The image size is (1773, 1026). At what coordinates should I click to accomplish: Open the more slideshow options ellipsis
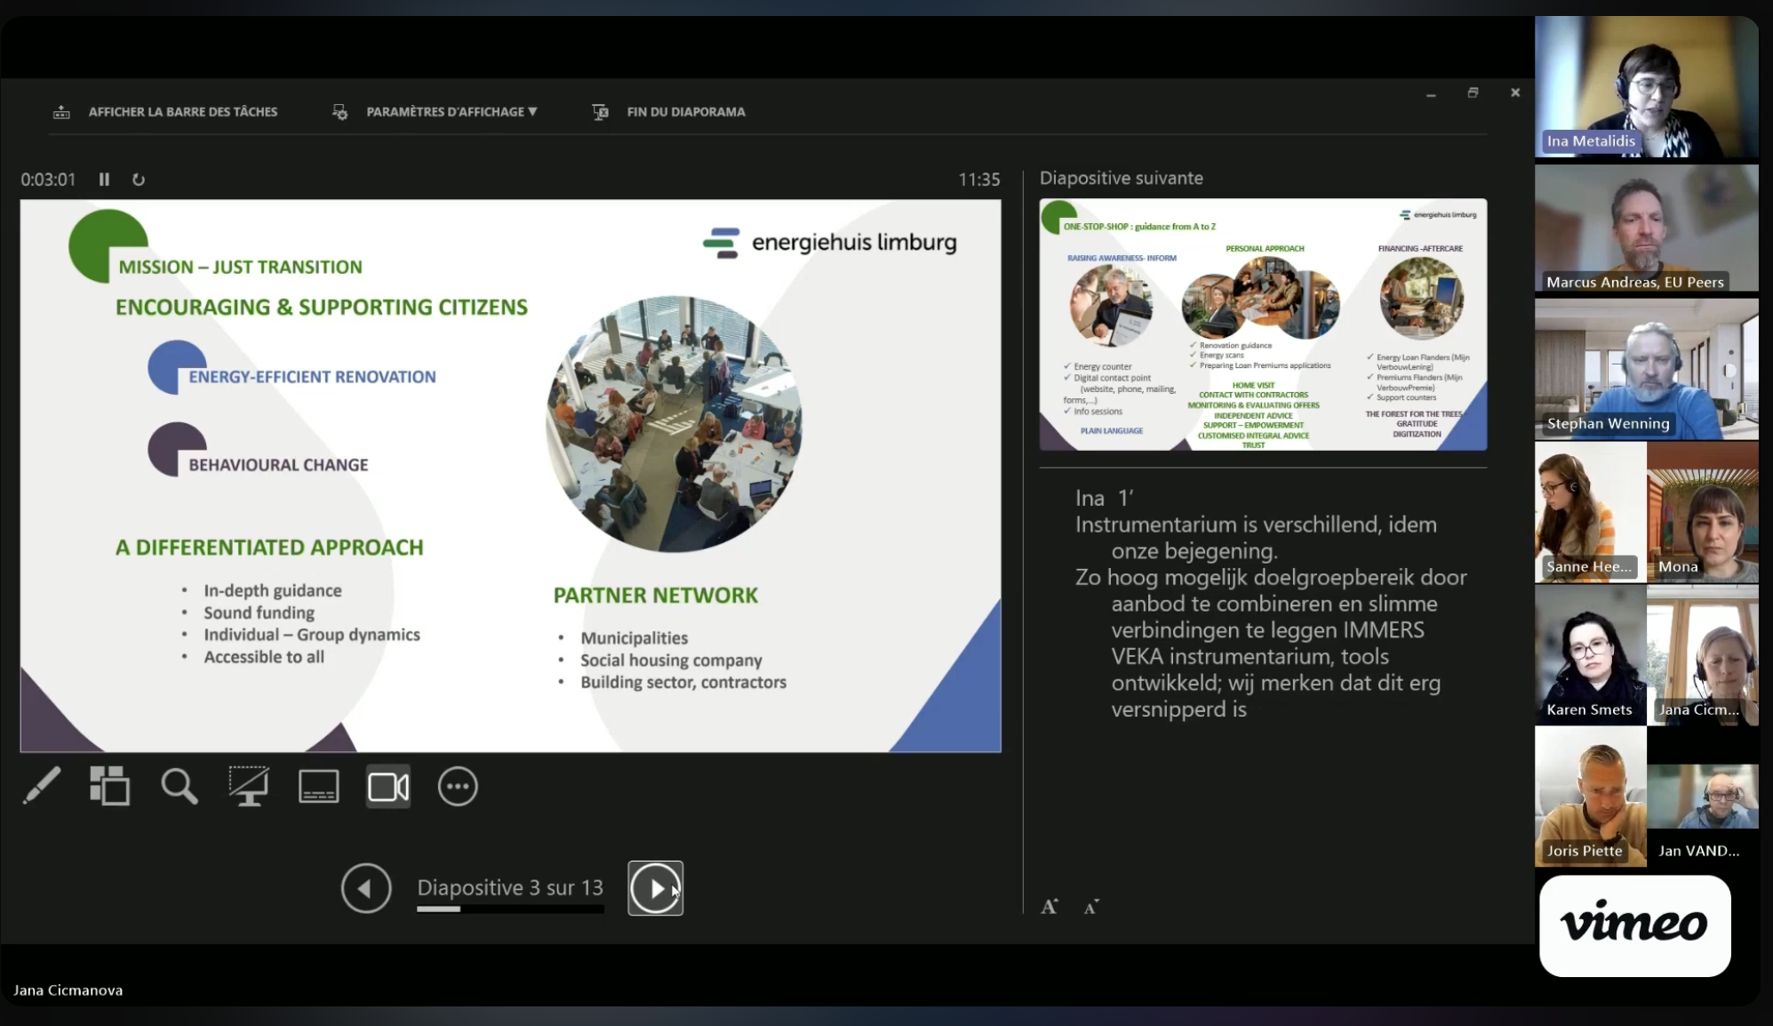click(x=458, y=786)
